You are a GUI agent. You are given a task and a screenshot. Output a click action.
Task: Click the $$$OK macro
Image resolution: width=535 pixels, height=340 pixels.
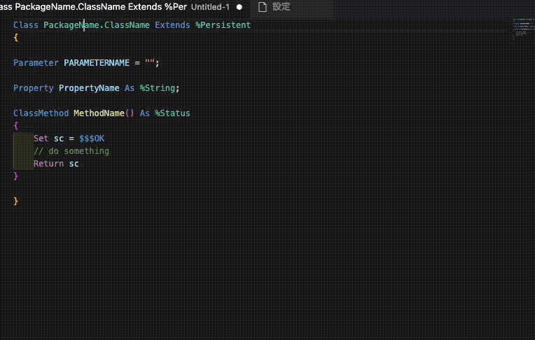pos(92,139)
